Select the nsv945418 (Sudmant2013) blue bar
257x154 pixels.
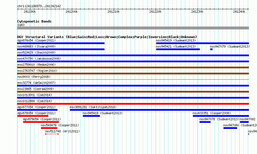[91, 116]
